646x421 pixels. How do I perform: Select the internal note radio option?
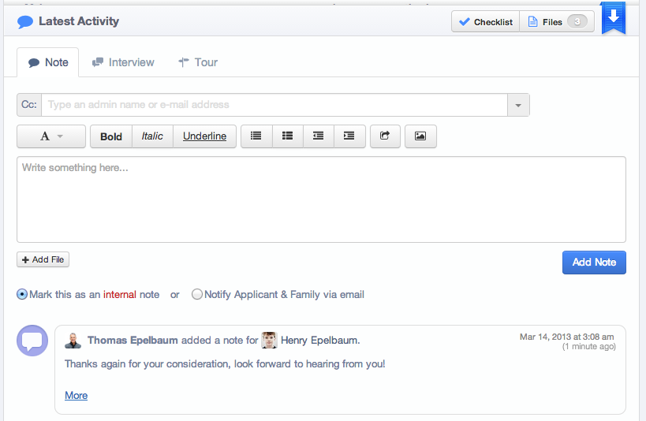coord(22,295)
